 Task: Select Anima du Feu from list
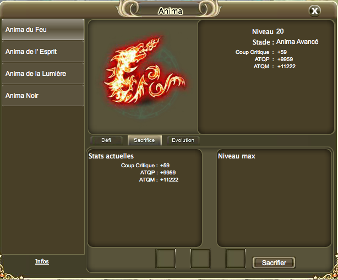[43, 30]
